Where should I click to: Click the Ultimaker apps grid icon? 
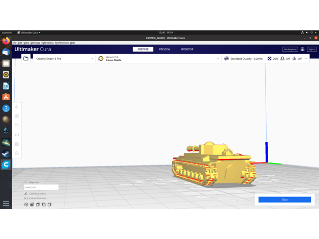[302, 50]
